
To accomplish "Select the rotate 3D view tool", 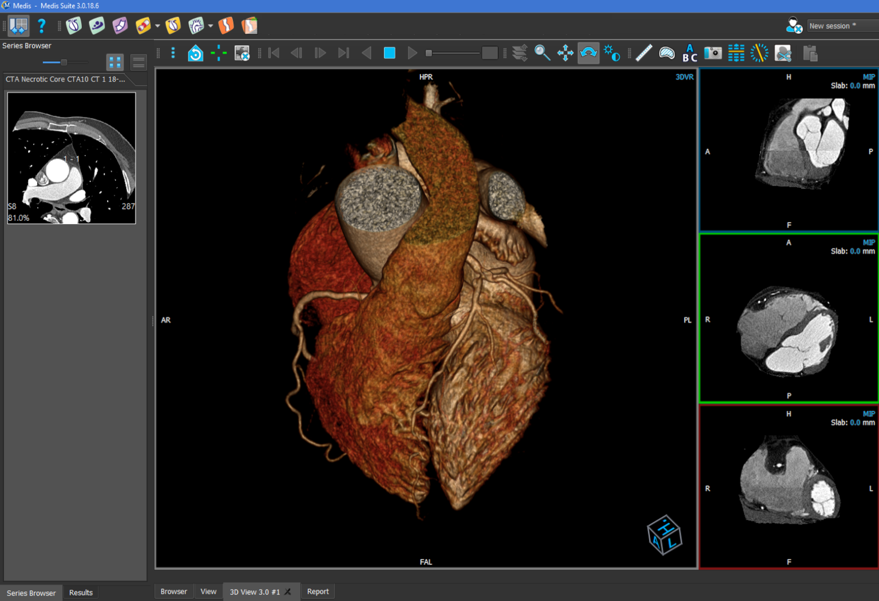I will pos(588,53).
